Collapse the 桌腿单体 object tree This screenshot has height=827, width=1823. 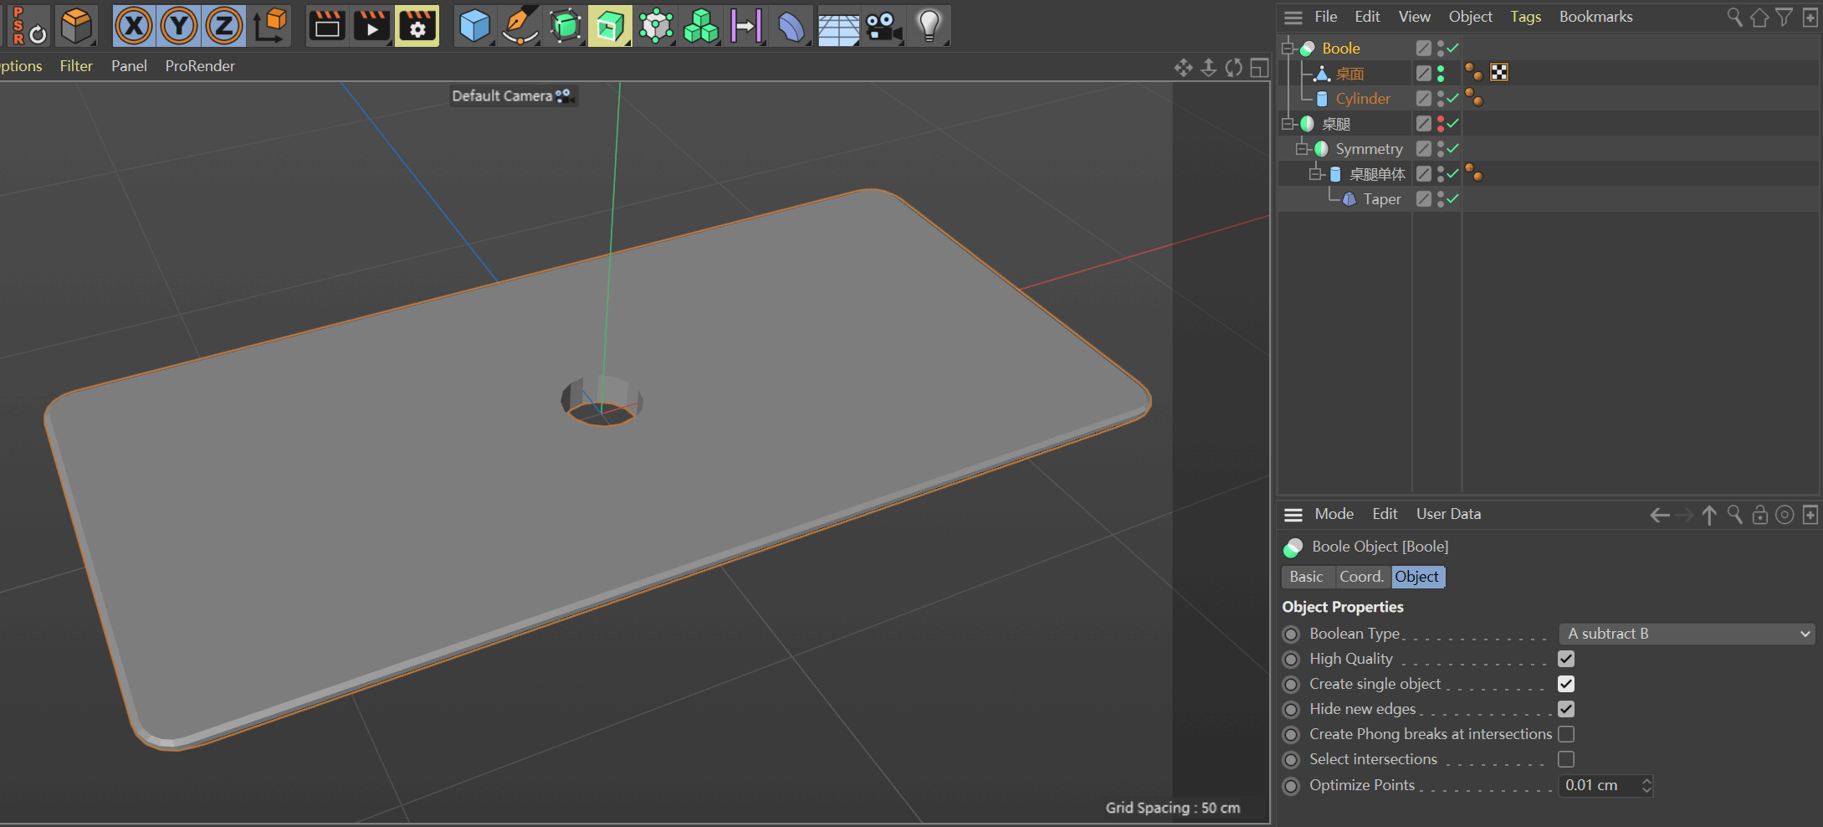point(1315,173)
